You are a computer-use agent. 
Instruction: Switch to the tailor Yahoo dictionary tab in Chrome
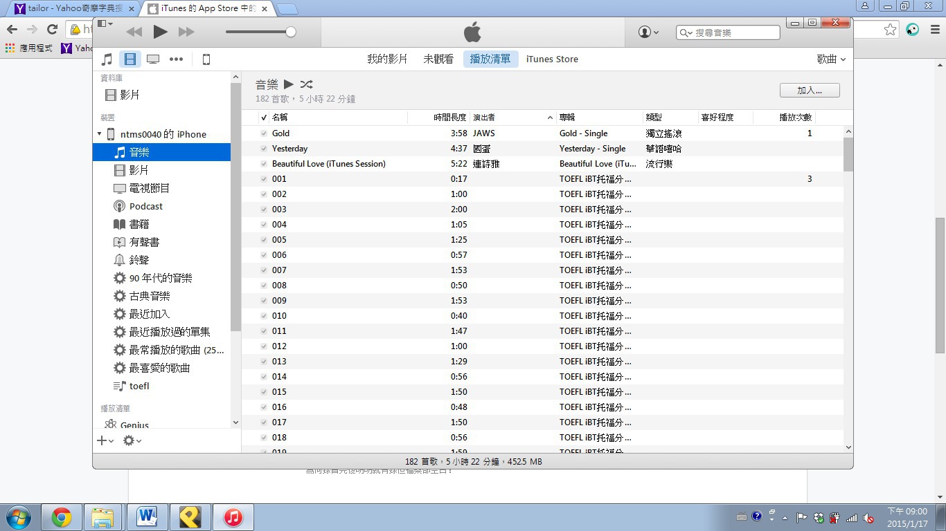[x=75, y=8]
